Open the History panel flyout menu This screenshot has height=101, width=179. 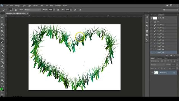pyautogui.click(x=177, y=15)
